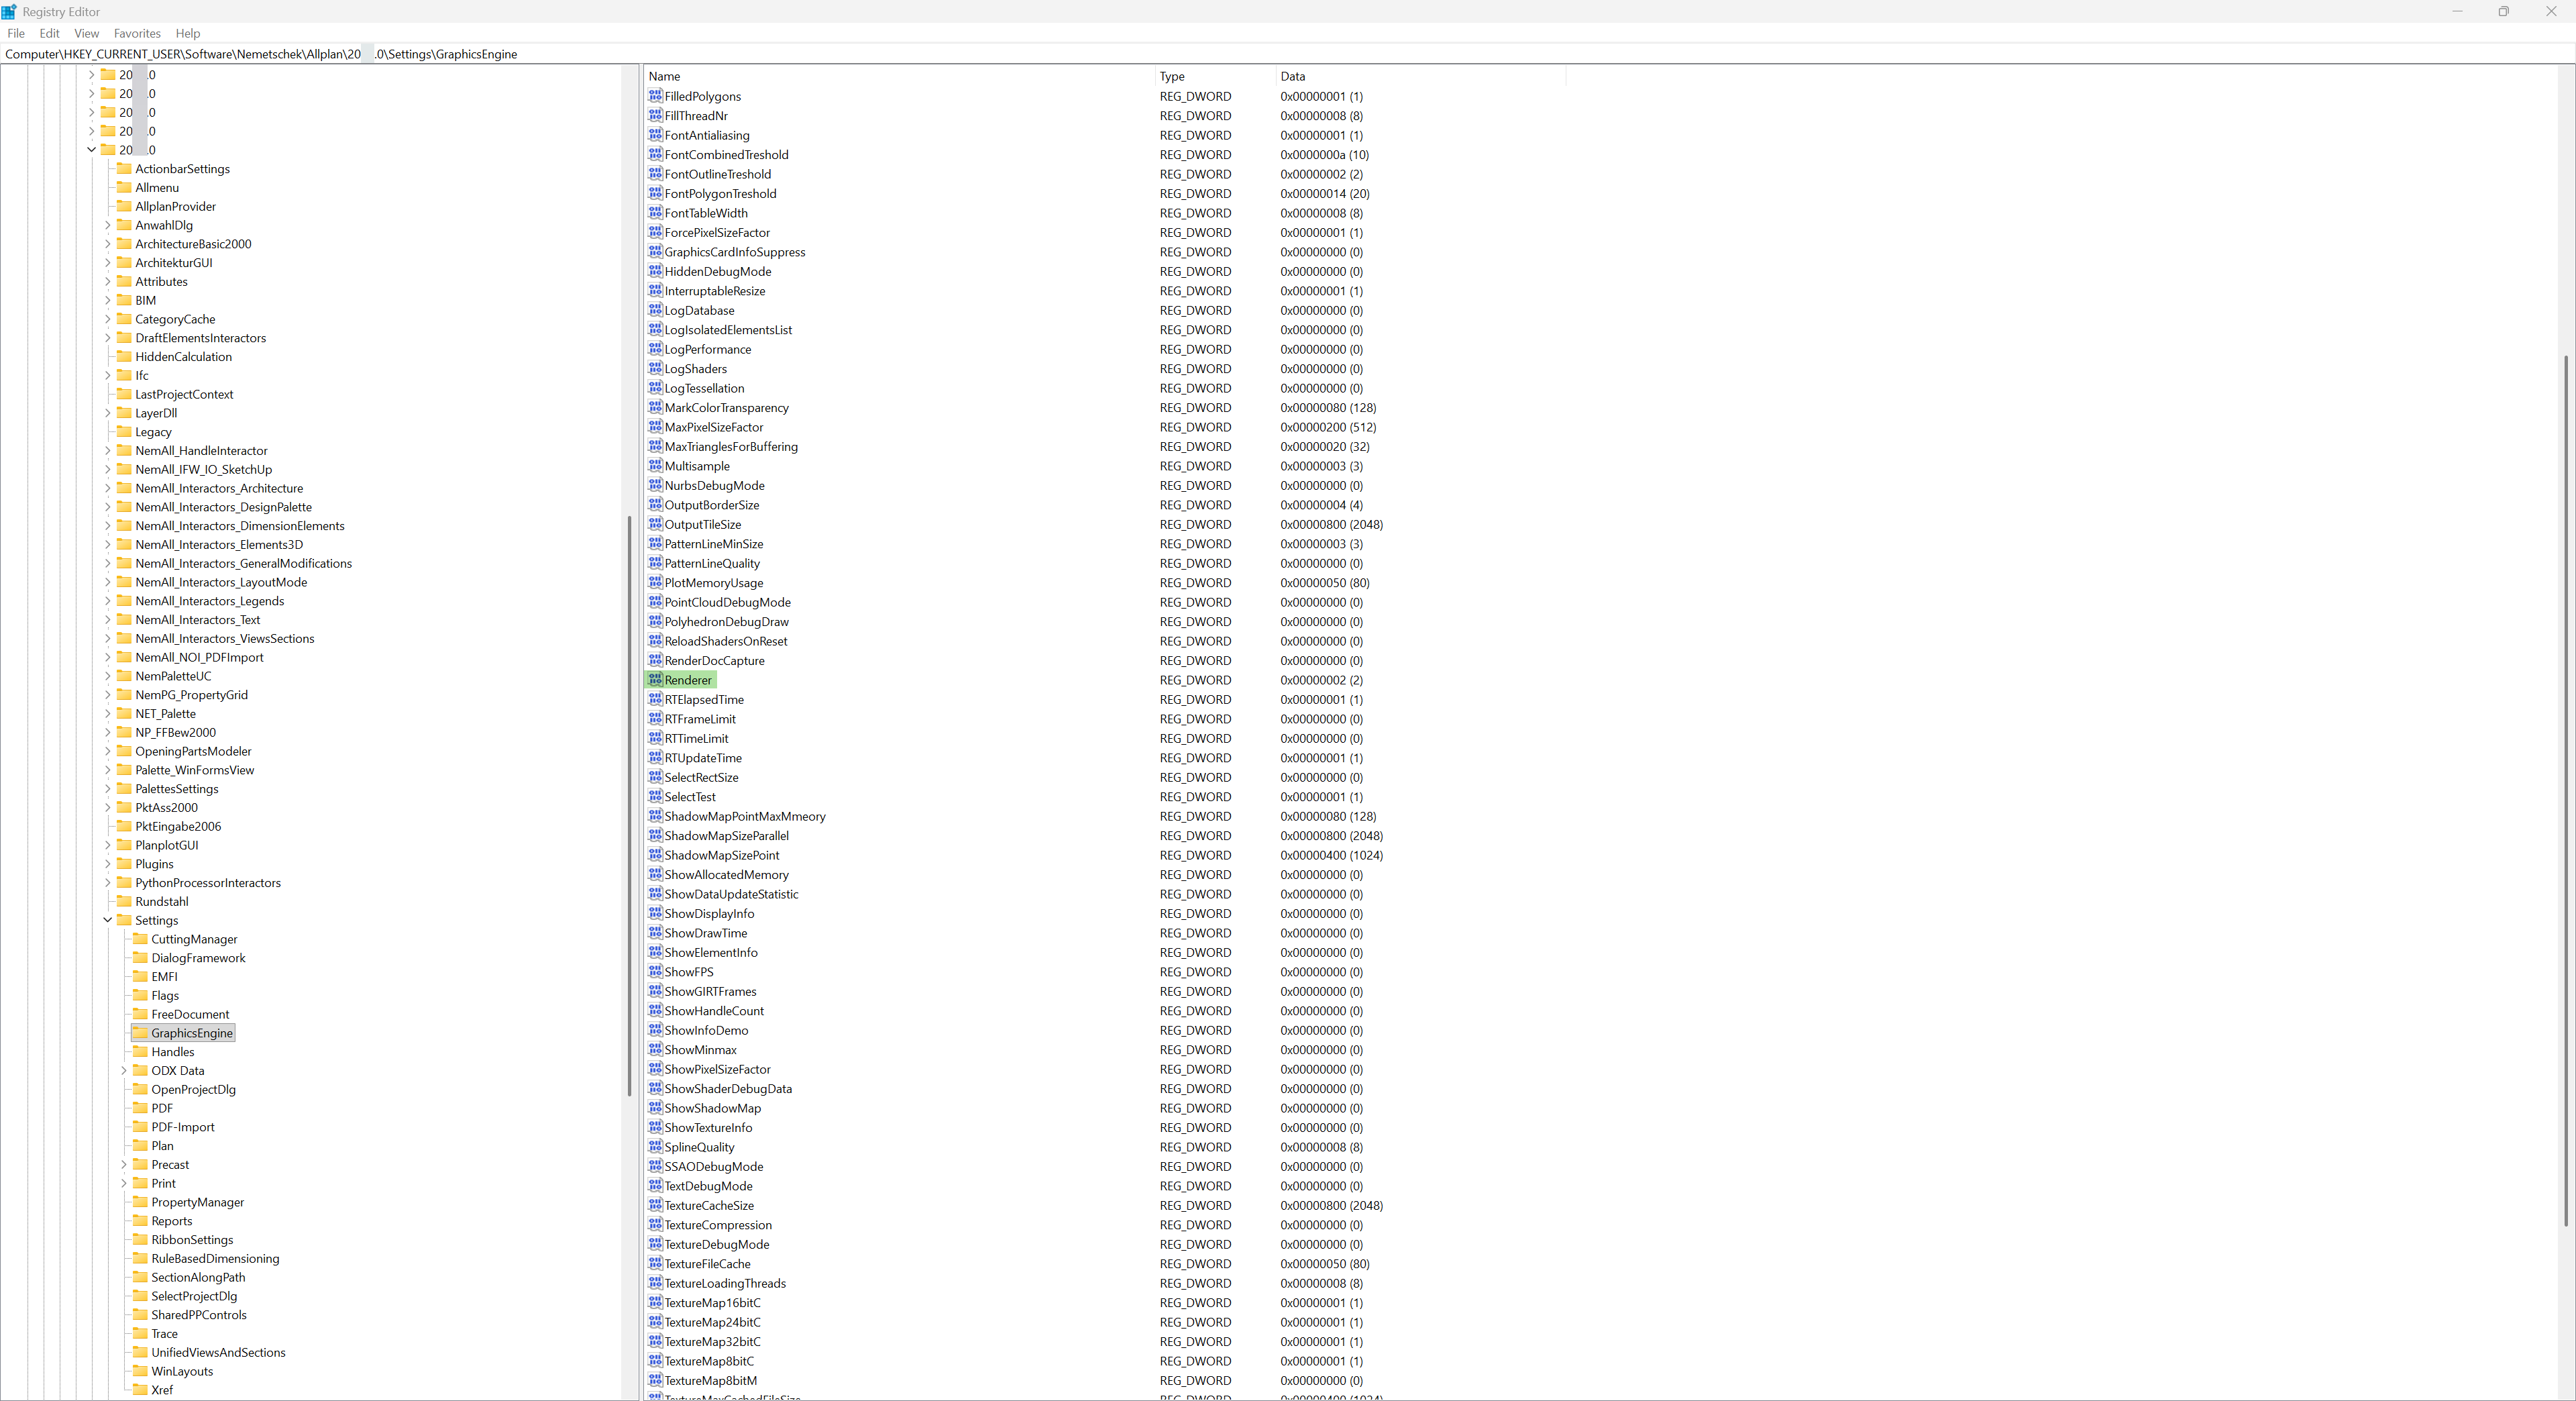The image size is (2576, 1401).
Task: Click the DWORD icon next to Renderer
Action: pos(655,679)
